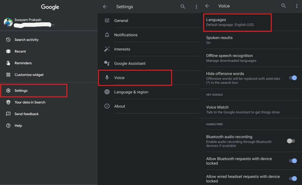Tap the Your data in Search shield icon

tap(8, 102)
